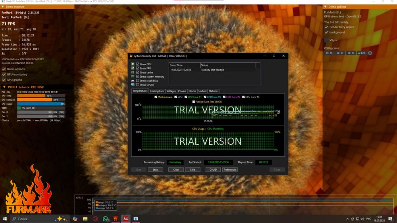This screenshot has width=397, height=223.
Task: Switch to FurMark taskbar icon
Action: (116, 219)
